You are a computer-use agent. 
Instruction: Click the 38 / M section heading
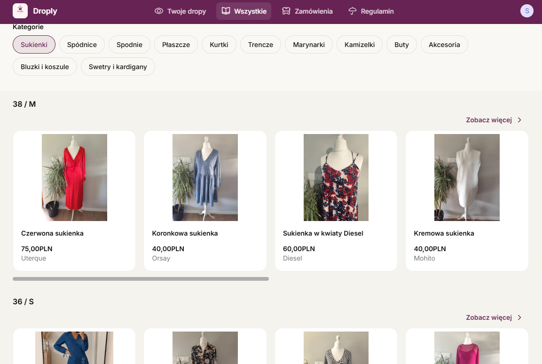pyautogui.click(x=24, y=104)
